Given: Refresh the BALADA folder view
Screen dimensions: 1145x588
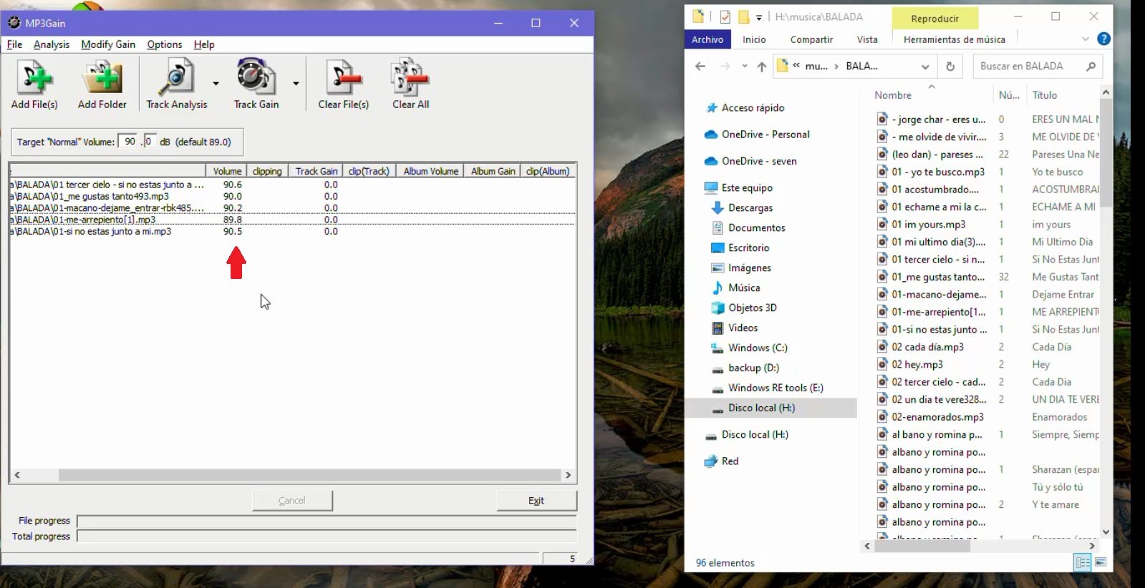Looking at the screenshot, I should (950, 67).
